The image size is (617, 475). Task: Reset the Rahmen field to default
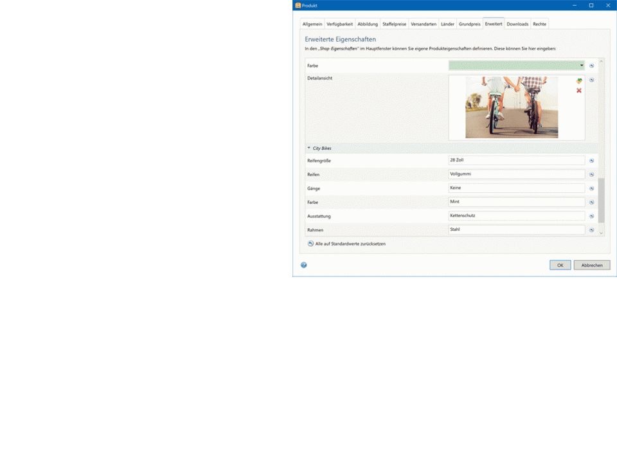(591, 229)
